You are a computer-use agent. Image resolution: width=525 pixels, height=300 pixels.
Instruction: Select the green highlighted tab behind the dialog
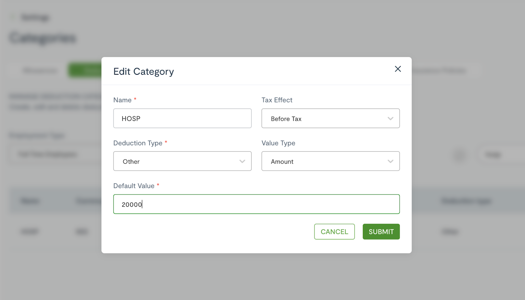pos(85,70)
